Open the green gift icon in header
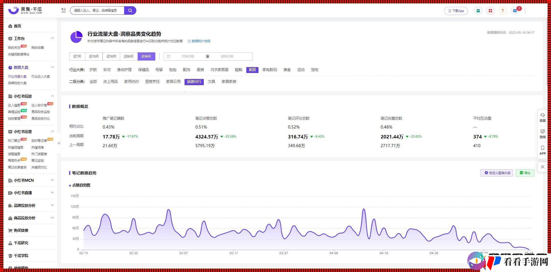This screenshot has height=272, width=551. click(x=478, y=11)
